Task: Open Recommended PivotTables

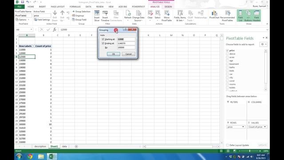Action: point(228,16)
